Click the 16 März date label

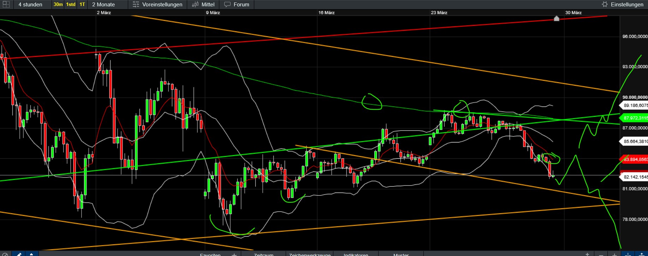point(326,13)
